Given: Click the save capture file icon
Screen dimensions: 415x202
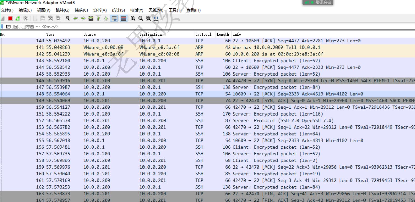Looking at the screenshot, I should 43,18.
